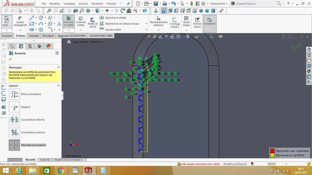Image resolution: width=312 pixels, height=175 pixels.
Task: Select the Rectangle sketch tool
Action: (x=32, y=24)
